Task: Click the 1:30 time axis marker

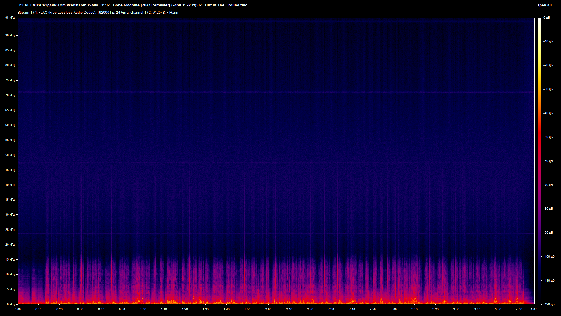Action: pos(205,309)
